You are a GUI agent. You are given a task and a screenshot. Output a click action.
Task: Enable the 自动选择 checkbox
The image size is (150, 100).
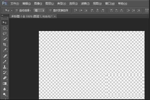[x=17, y=10]
